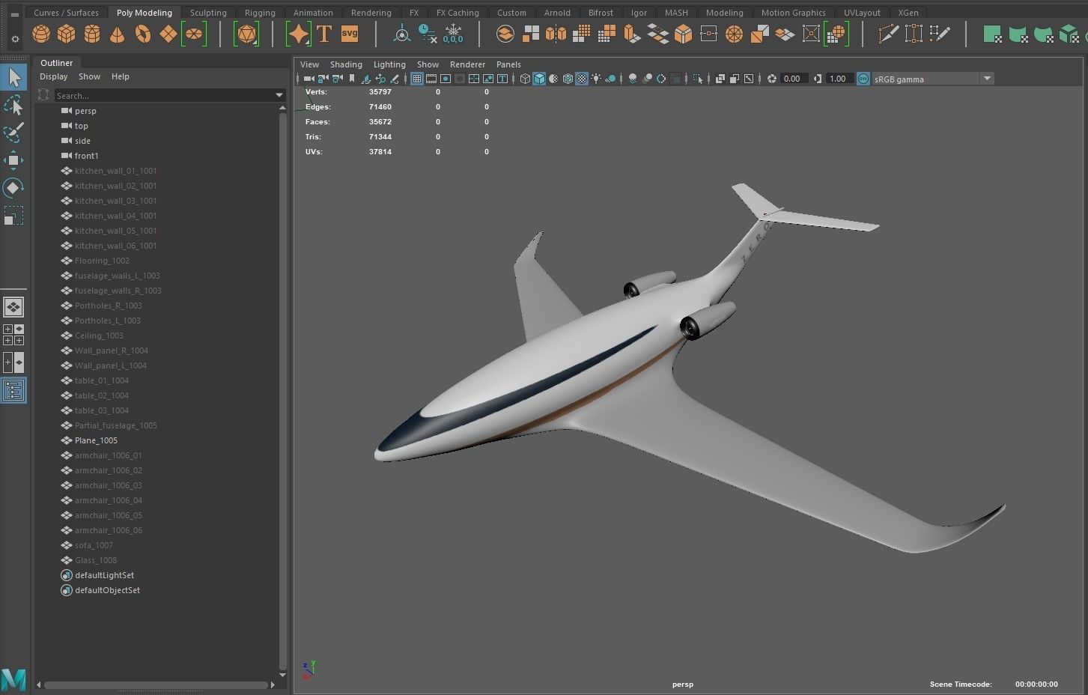Click the delete history shelf icon

428,34
